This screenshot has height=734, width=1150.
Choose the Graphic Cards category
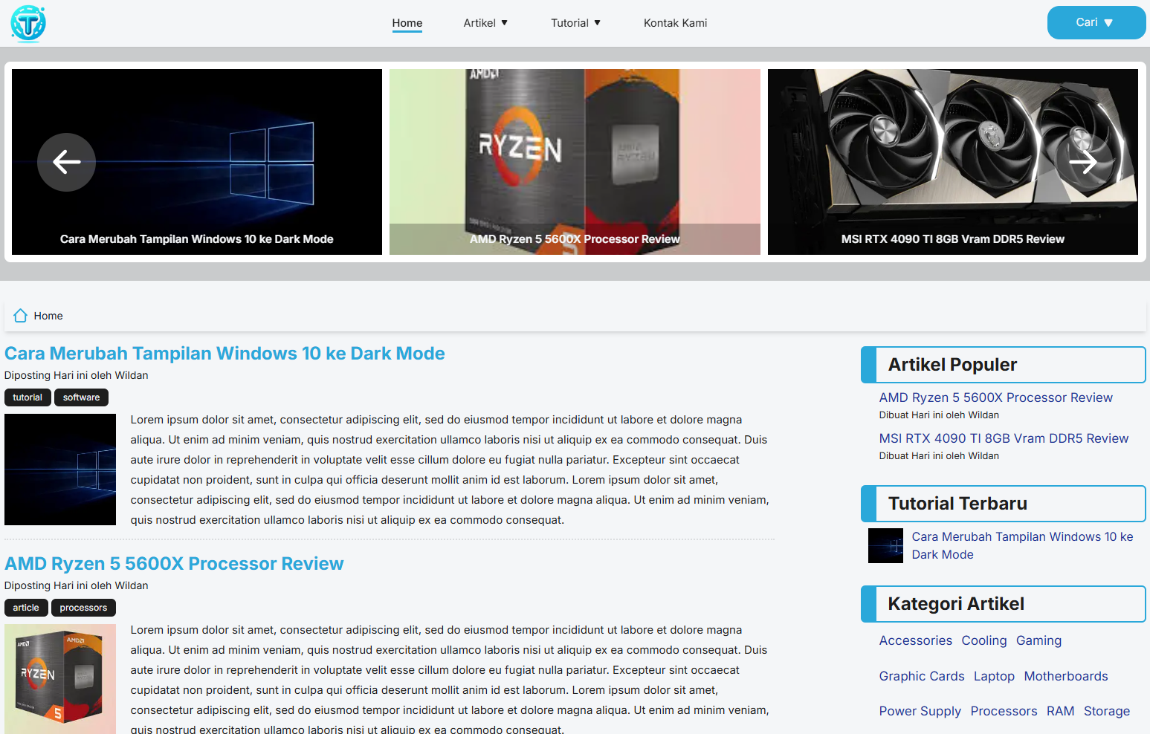[922, 676]
